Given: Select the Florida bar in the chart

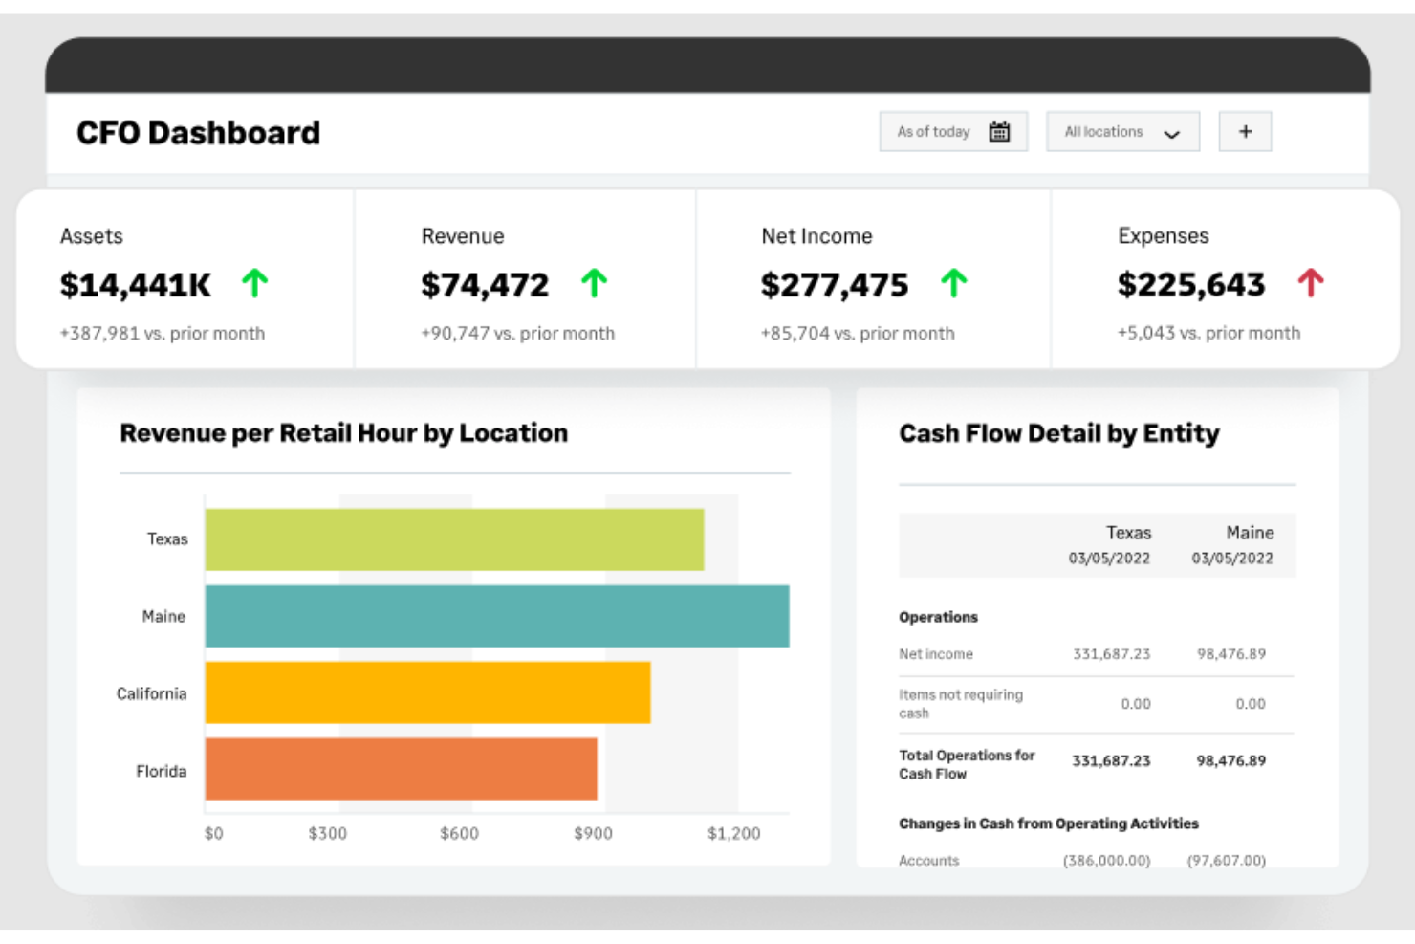Looking at the screenshot, I should tap(400, 770).
